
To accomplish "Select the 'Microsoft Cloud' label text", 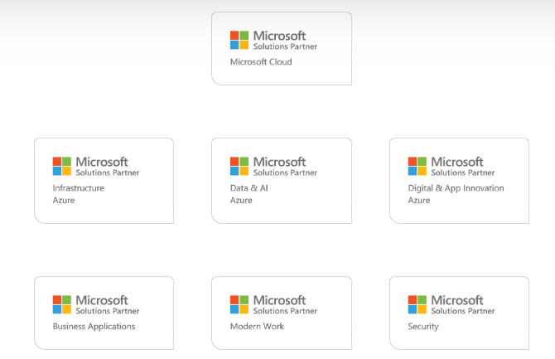I will coord(261,62).
